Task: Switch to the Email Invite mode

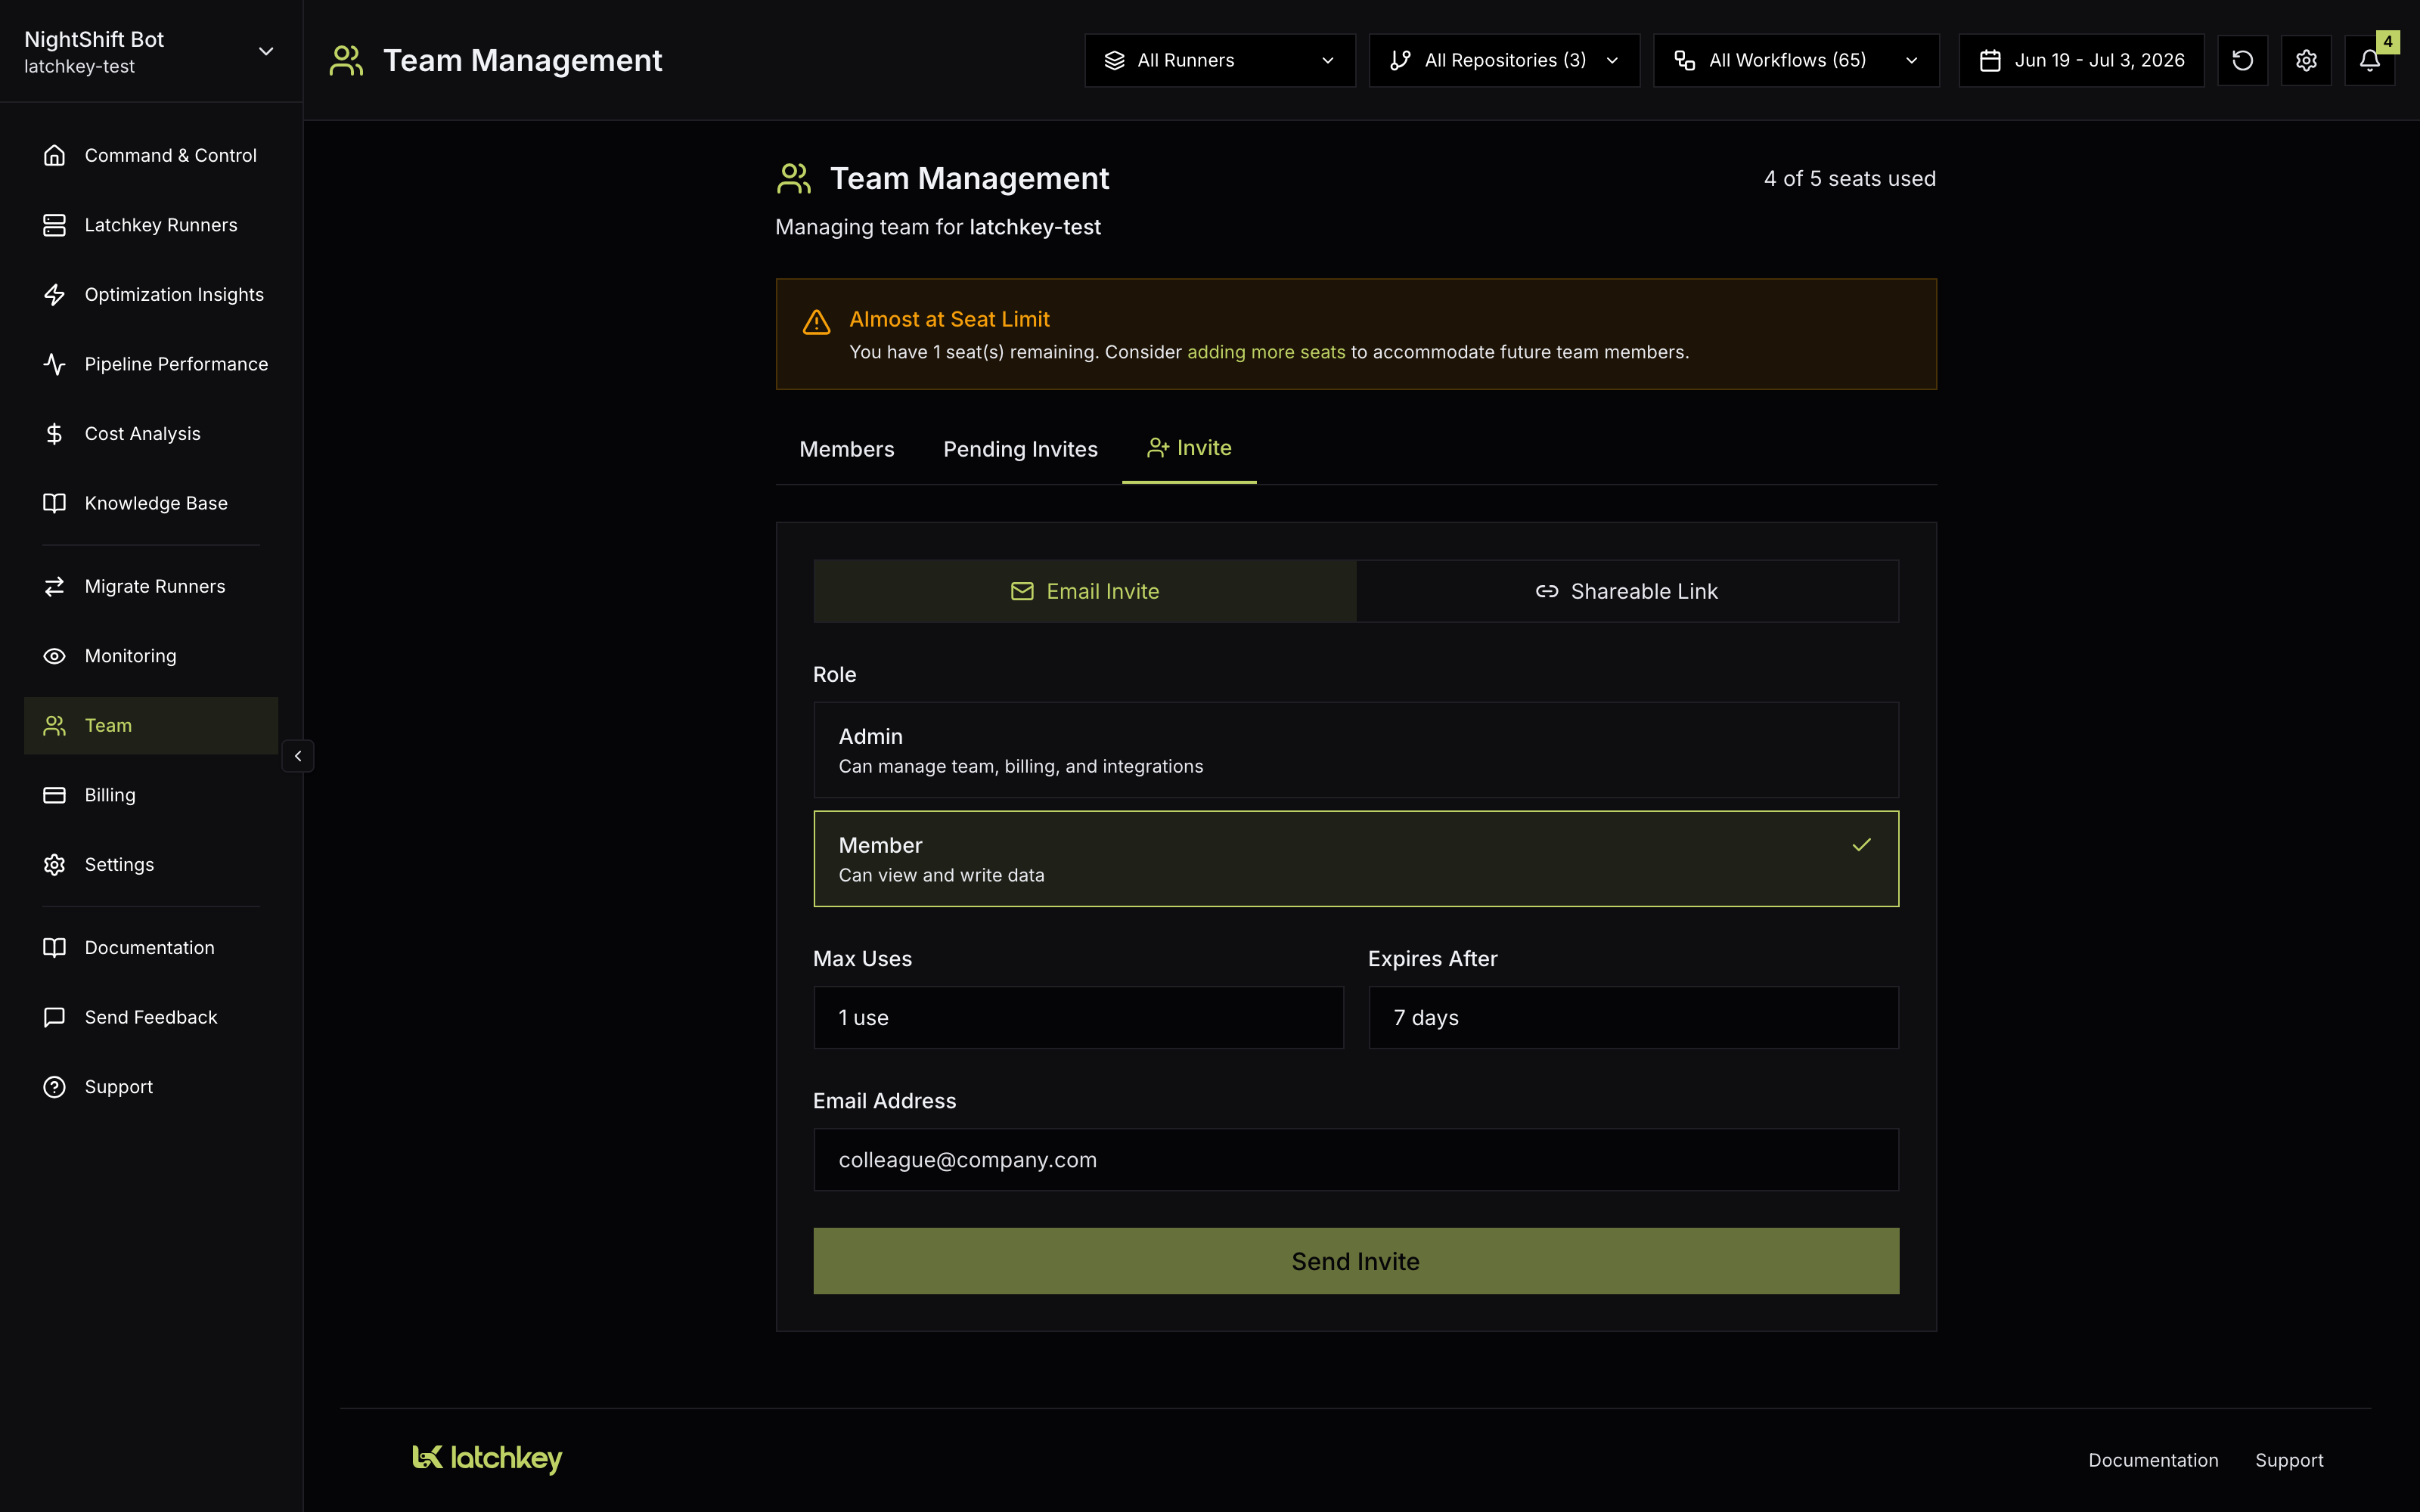Action: 1085,591
